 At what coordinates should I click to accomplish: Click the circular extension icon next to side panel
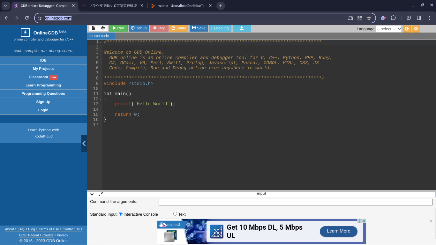(409, 18)
